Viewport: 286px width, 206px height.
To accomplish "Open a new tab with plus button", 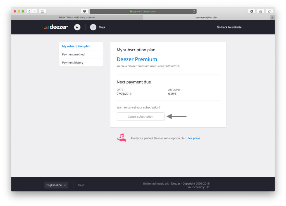I will 272,18.
